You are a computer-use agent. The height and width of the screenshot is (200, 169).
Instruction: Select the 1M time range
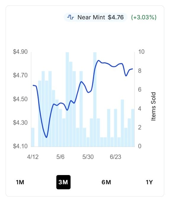coord(20,182)
